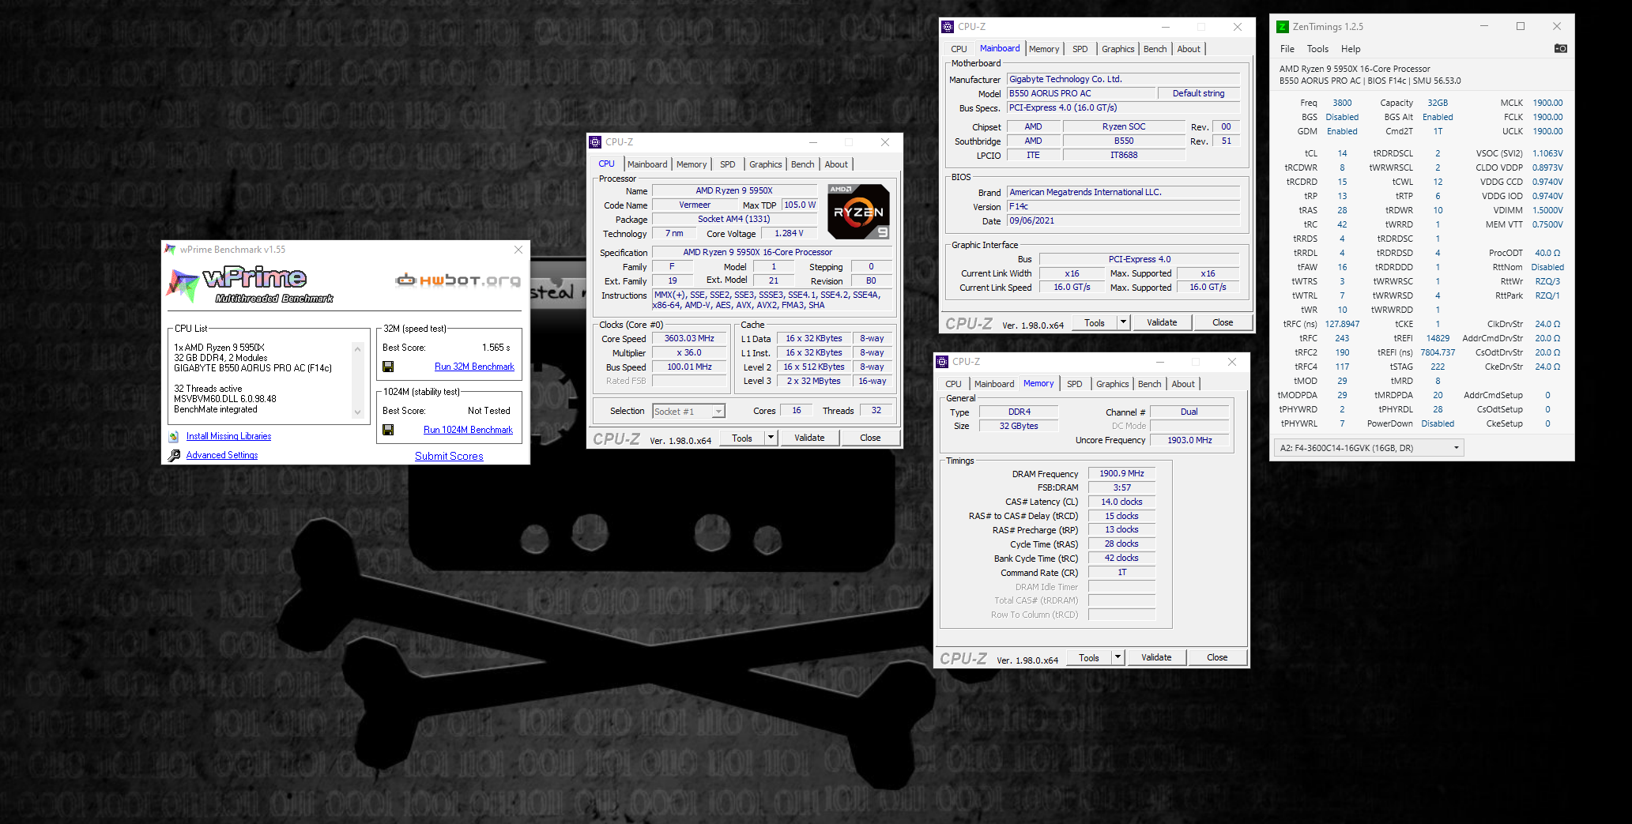
Task: Click the ZenTimings title bar app icon
Action: click(x=1283, y=26)
